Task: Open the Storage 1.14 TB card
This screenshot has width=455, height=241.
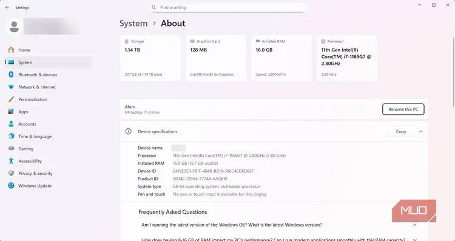Action: 150,58
